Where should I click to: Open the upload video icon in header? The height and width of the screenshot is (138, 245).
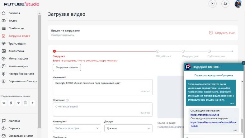[213, 4]
